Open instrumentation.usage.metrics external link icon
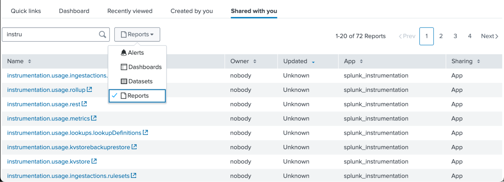 pyautogui.click(x=94, y=118)
